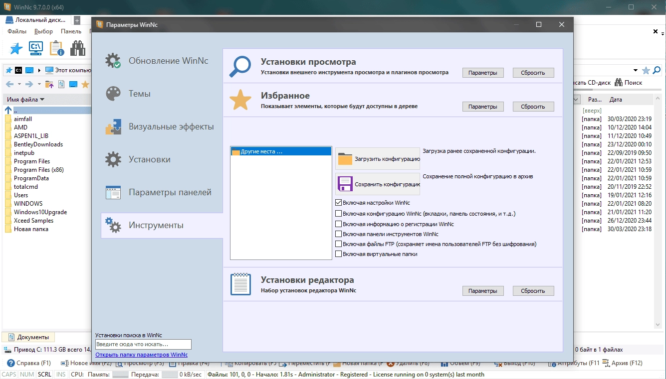Open the Файлы menu
The height and width of the screenshot is (379, 666).
17,31
